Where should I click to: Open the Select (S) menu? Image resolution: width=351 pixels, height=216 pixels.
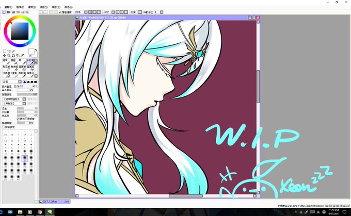pos(20,7)
